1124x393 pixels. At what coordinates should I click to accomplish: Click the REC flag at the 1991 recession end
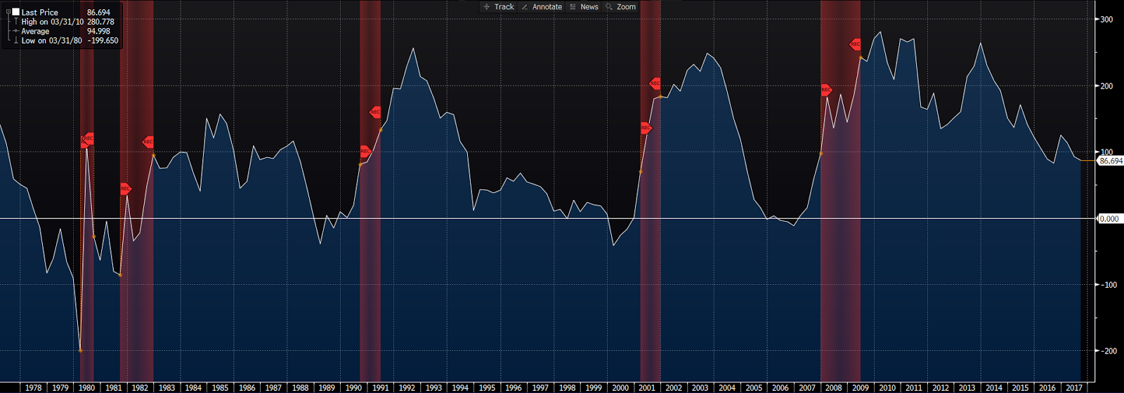(x=375, y=112)
